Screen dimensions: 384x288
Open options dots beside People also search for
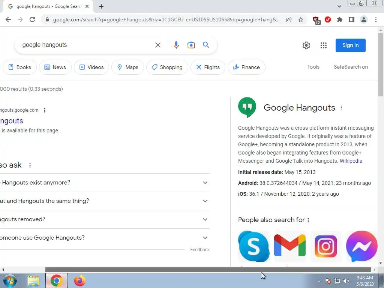(x=308, y=220)
